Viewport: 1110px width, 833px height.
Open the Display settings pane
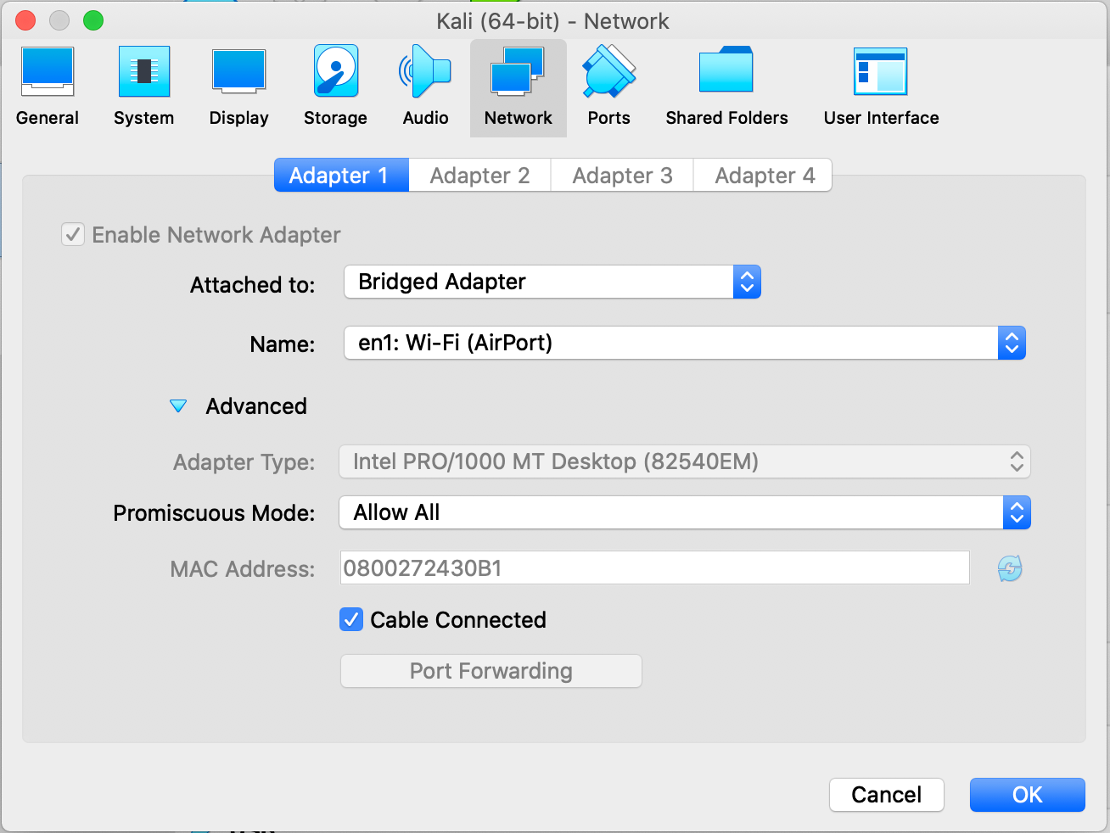click(x=239, y=87)
